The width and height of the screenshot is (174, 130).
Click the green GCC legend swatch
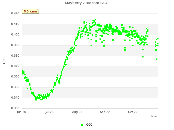[82, 125]
